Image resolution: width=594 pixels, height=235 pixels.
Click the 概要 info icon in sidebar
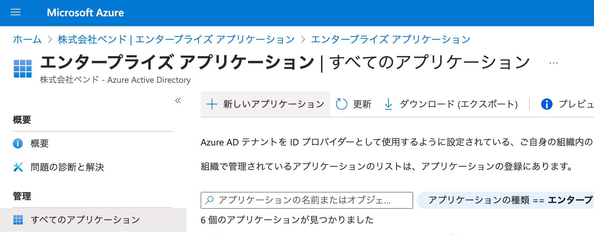[18, 143]
